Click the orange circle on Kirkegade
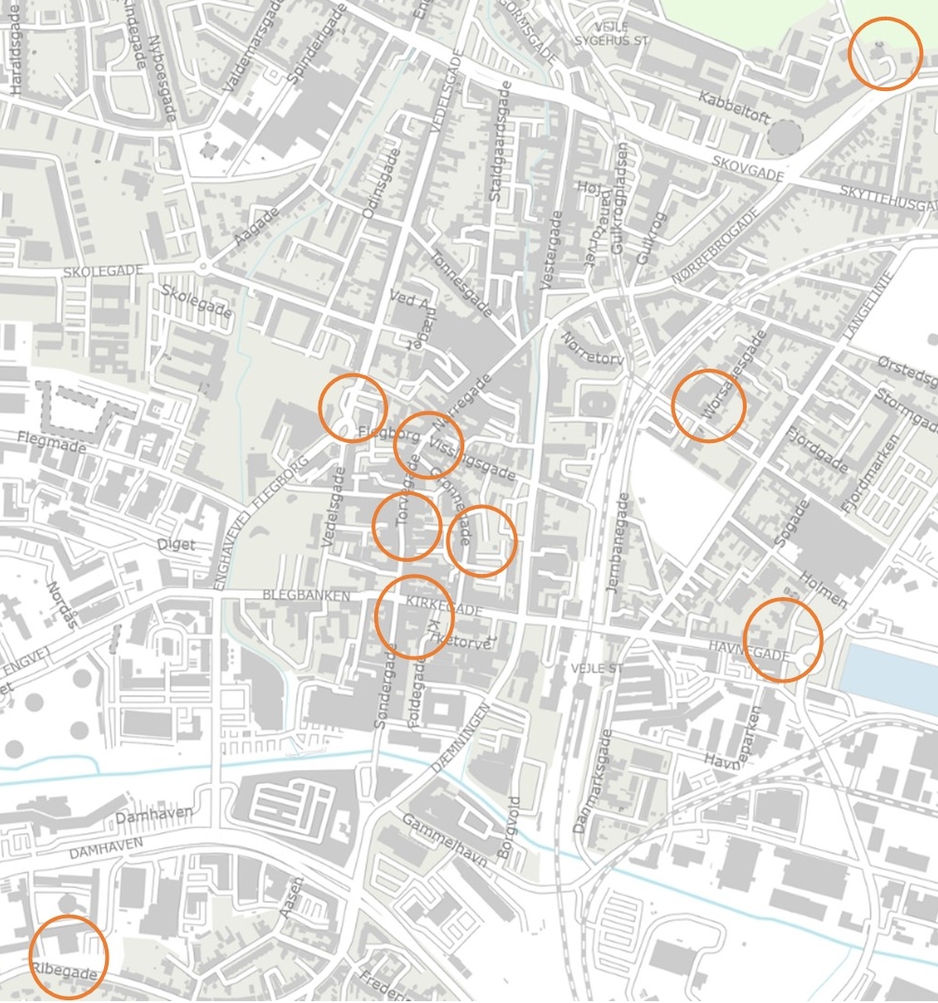 [414, 617]
